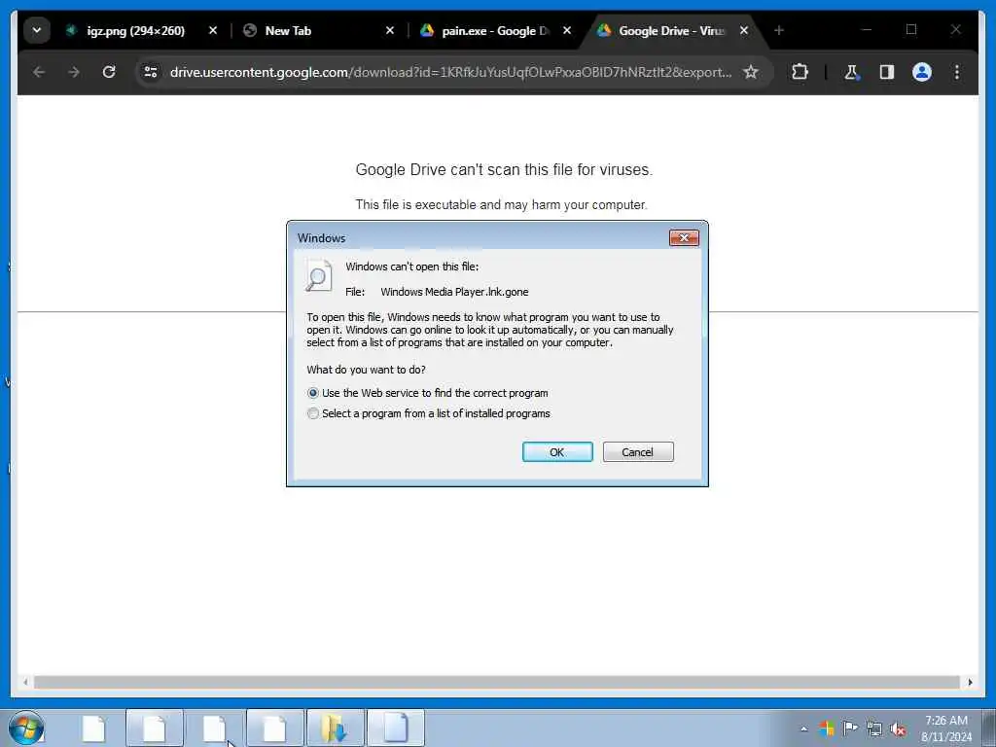This screenshot has height=747, width=996.
Task: Click the text Google Drive can't scan this file
Action: pos(504,169)
